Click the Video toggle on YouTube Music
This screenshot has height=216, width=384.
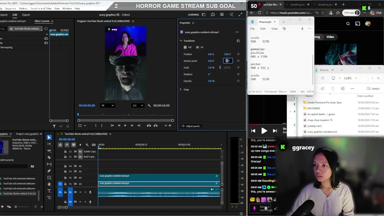pos(330,37)
